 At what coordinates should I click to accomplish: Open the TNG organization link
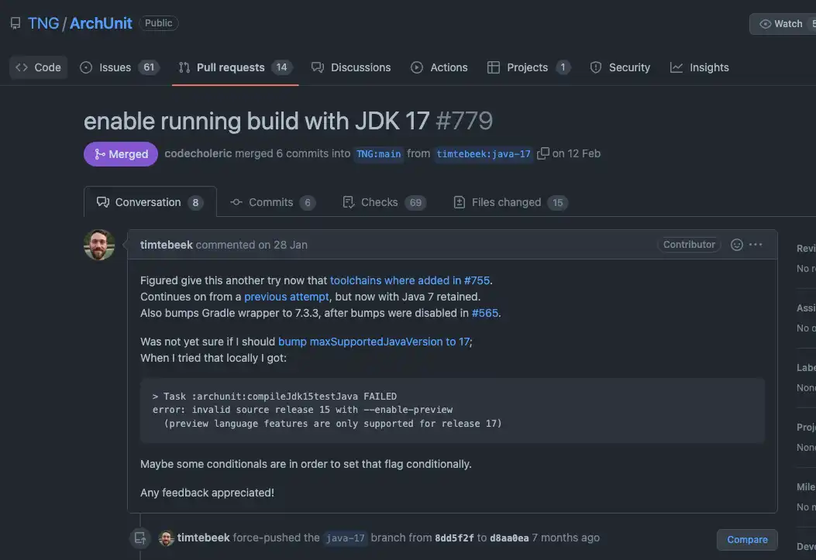[43, 23]
